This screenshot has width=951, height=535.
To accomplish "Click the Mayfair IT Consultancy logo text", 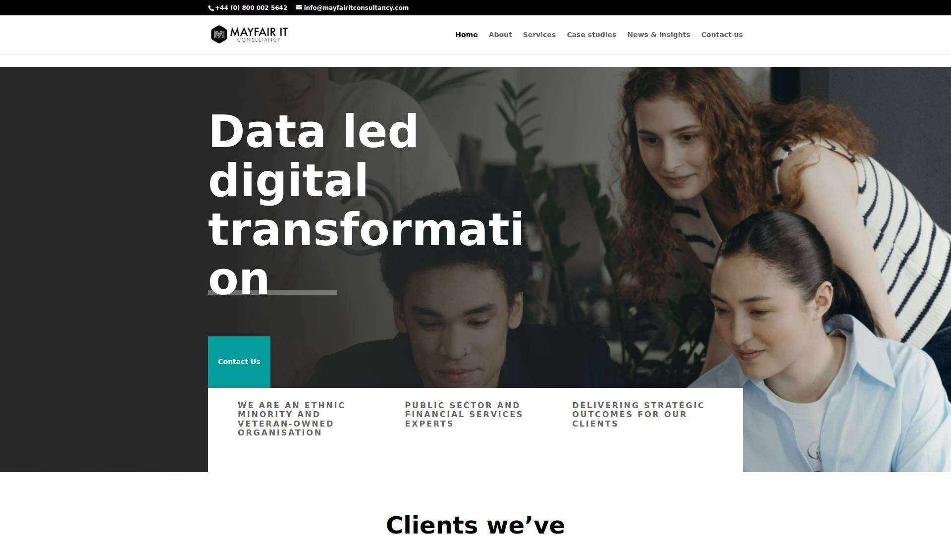I will 259,34.
